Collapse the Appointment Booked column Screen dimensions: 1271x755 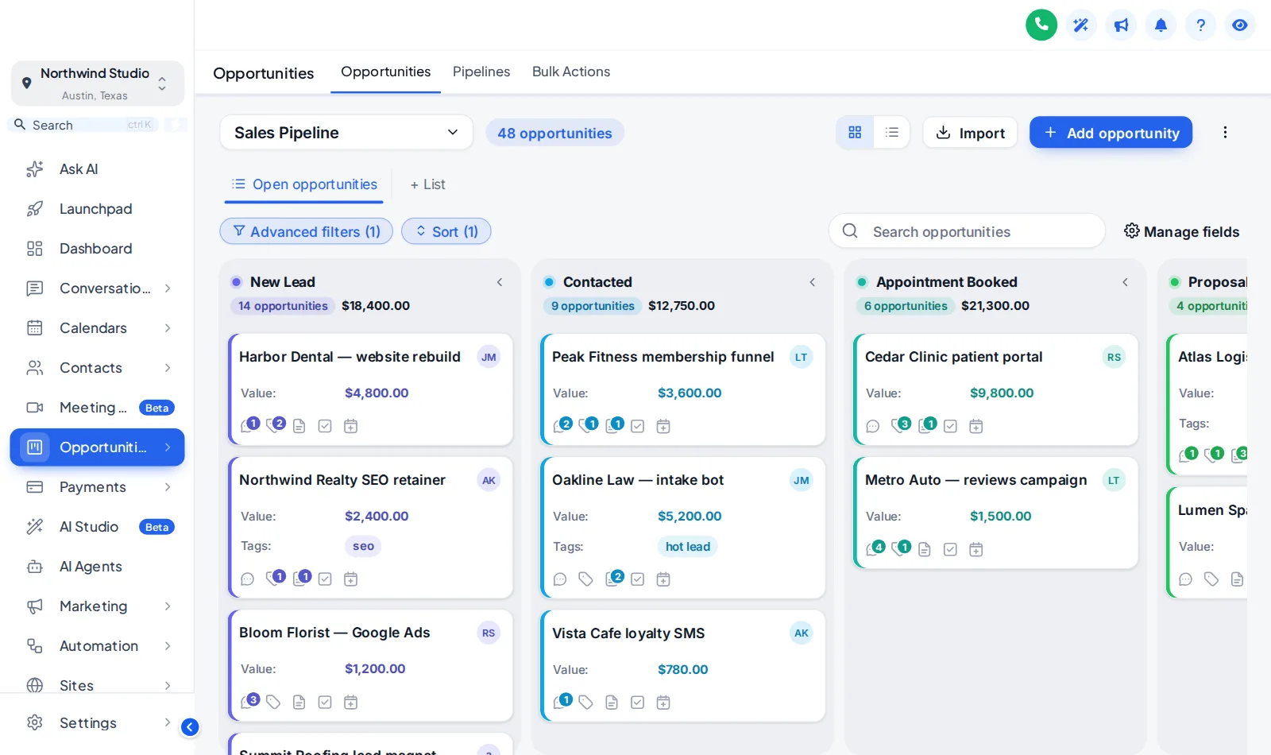[1126, 282]
